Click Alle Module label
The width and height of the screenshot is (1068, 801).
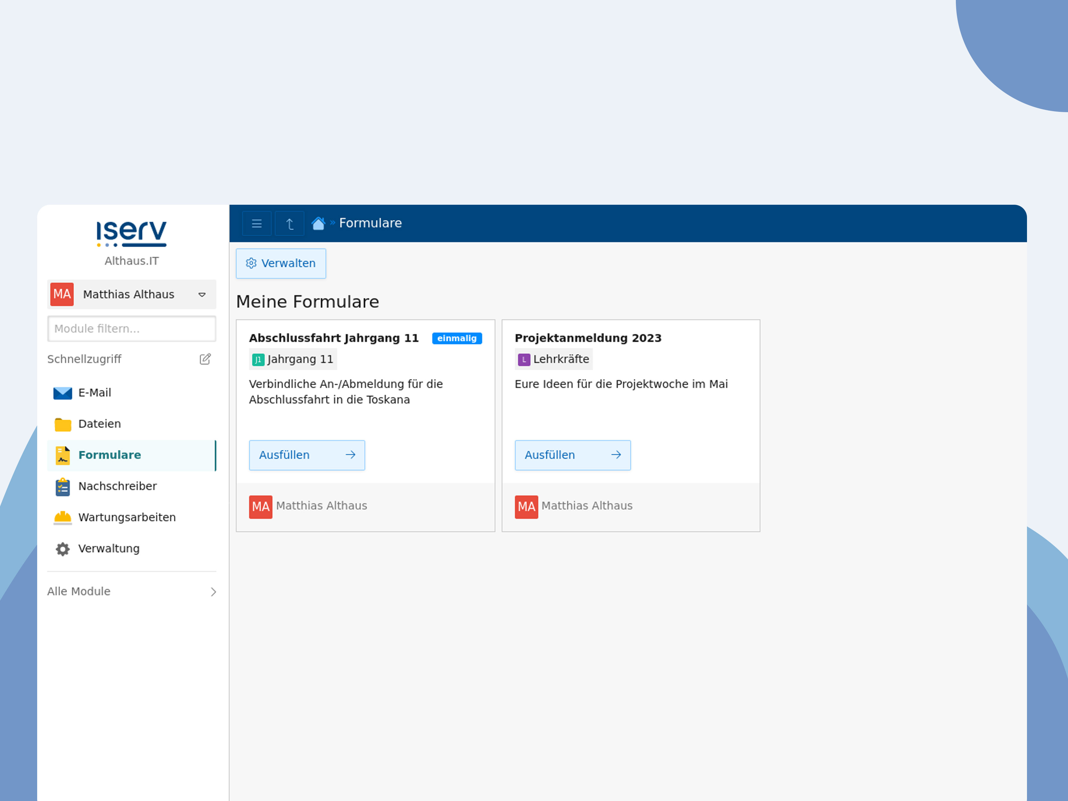(x=79, y=591)
